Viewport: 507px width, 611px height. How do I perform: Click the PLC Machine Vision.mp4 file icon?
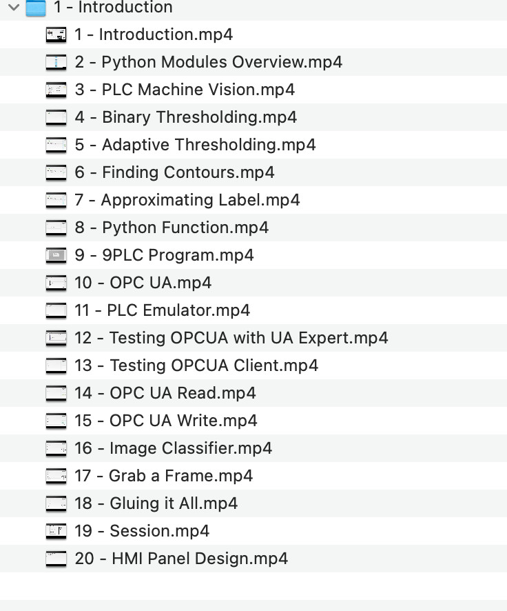(x=56, y=90)
